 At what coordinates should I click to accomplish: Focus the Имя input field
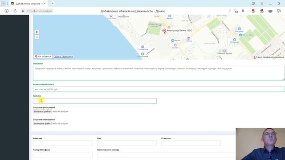point(126,143)
